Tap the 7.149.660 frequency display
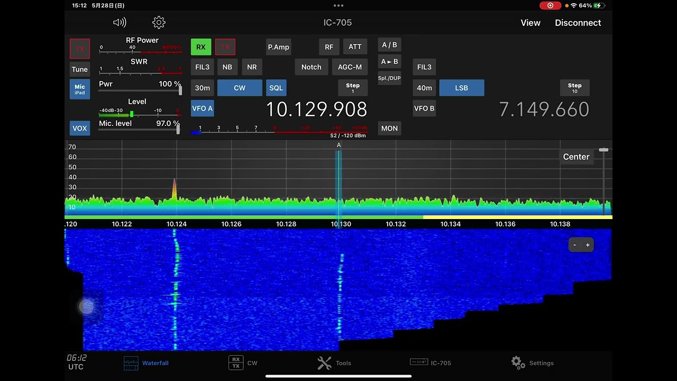This screenshot has width=677, height=381. (x=544, y=110)
